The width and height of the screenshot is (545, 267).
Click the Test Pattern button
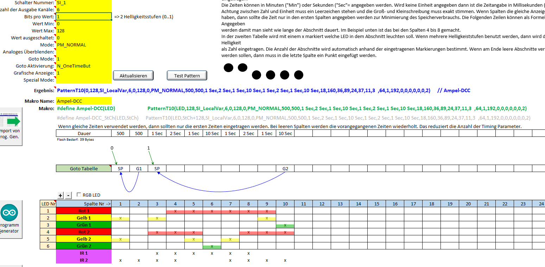point(187,76)
